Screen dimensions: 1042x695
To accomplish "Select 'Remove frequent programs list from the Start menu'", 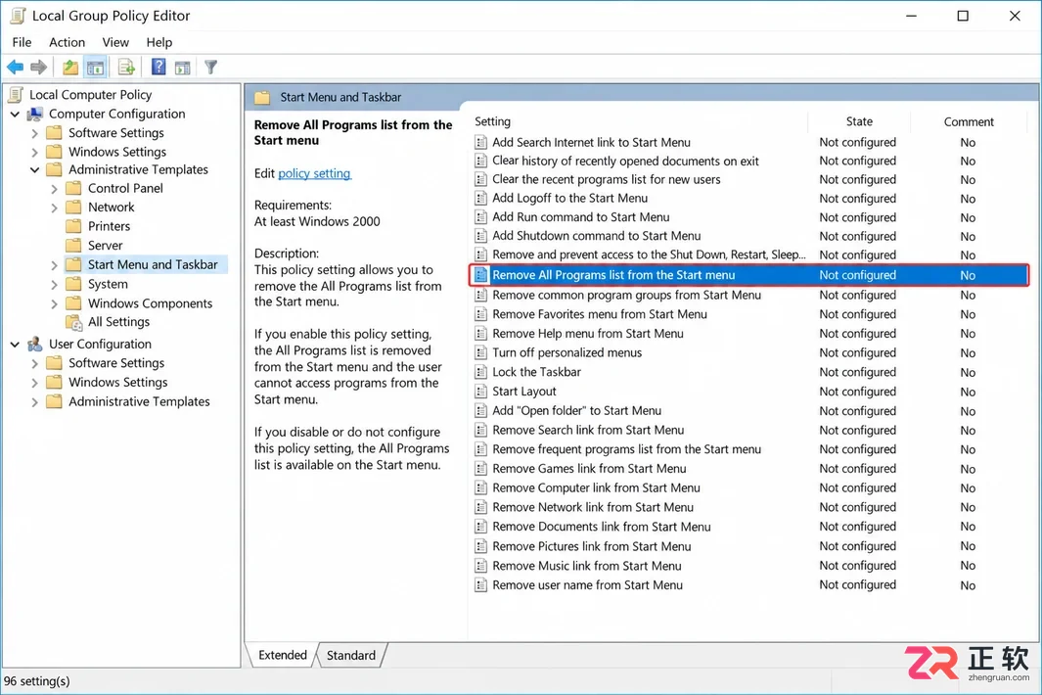I will [626, 449].
